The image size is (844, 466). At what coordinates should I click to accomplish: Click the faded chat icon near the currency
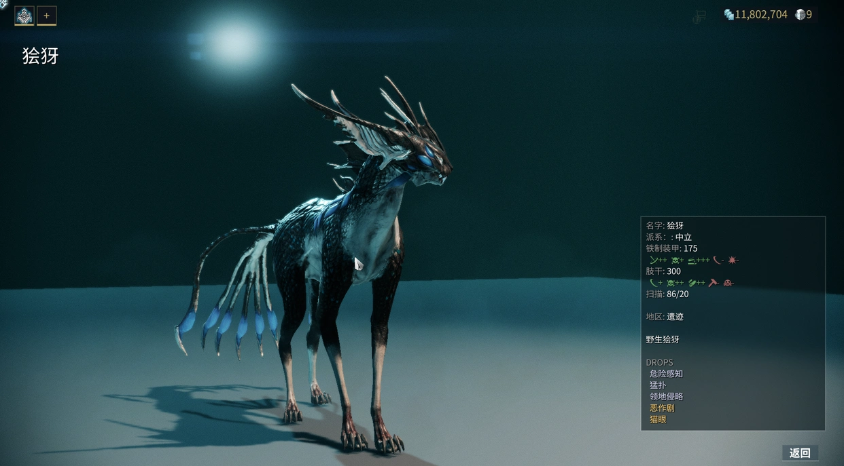699,17
